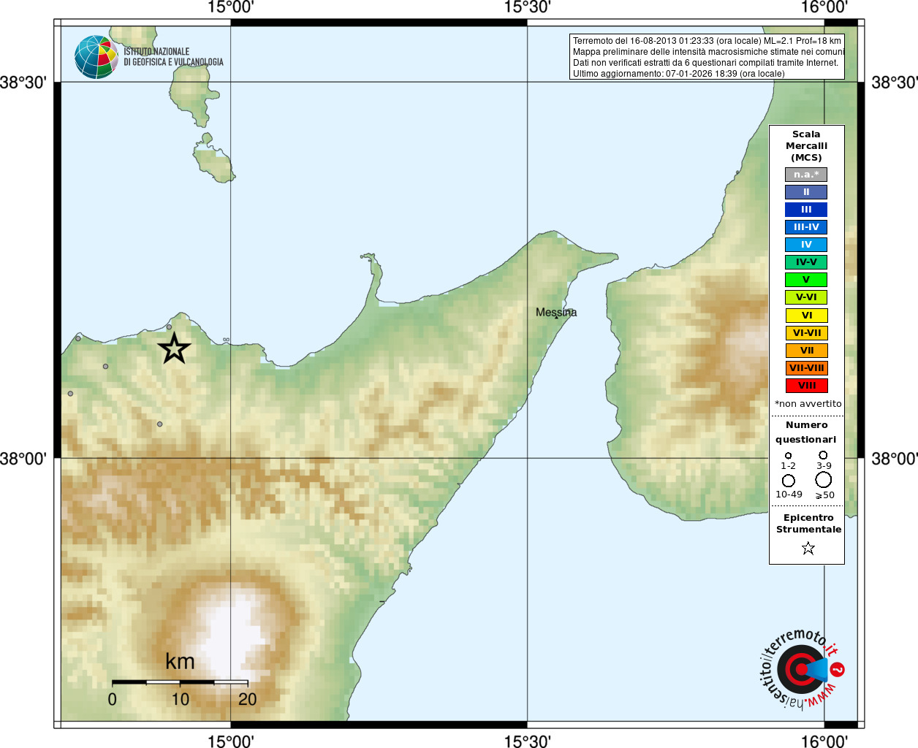Click the 'Numero questionari' legend heading
The height and width of the screenshot is (748, 918).
806,432
